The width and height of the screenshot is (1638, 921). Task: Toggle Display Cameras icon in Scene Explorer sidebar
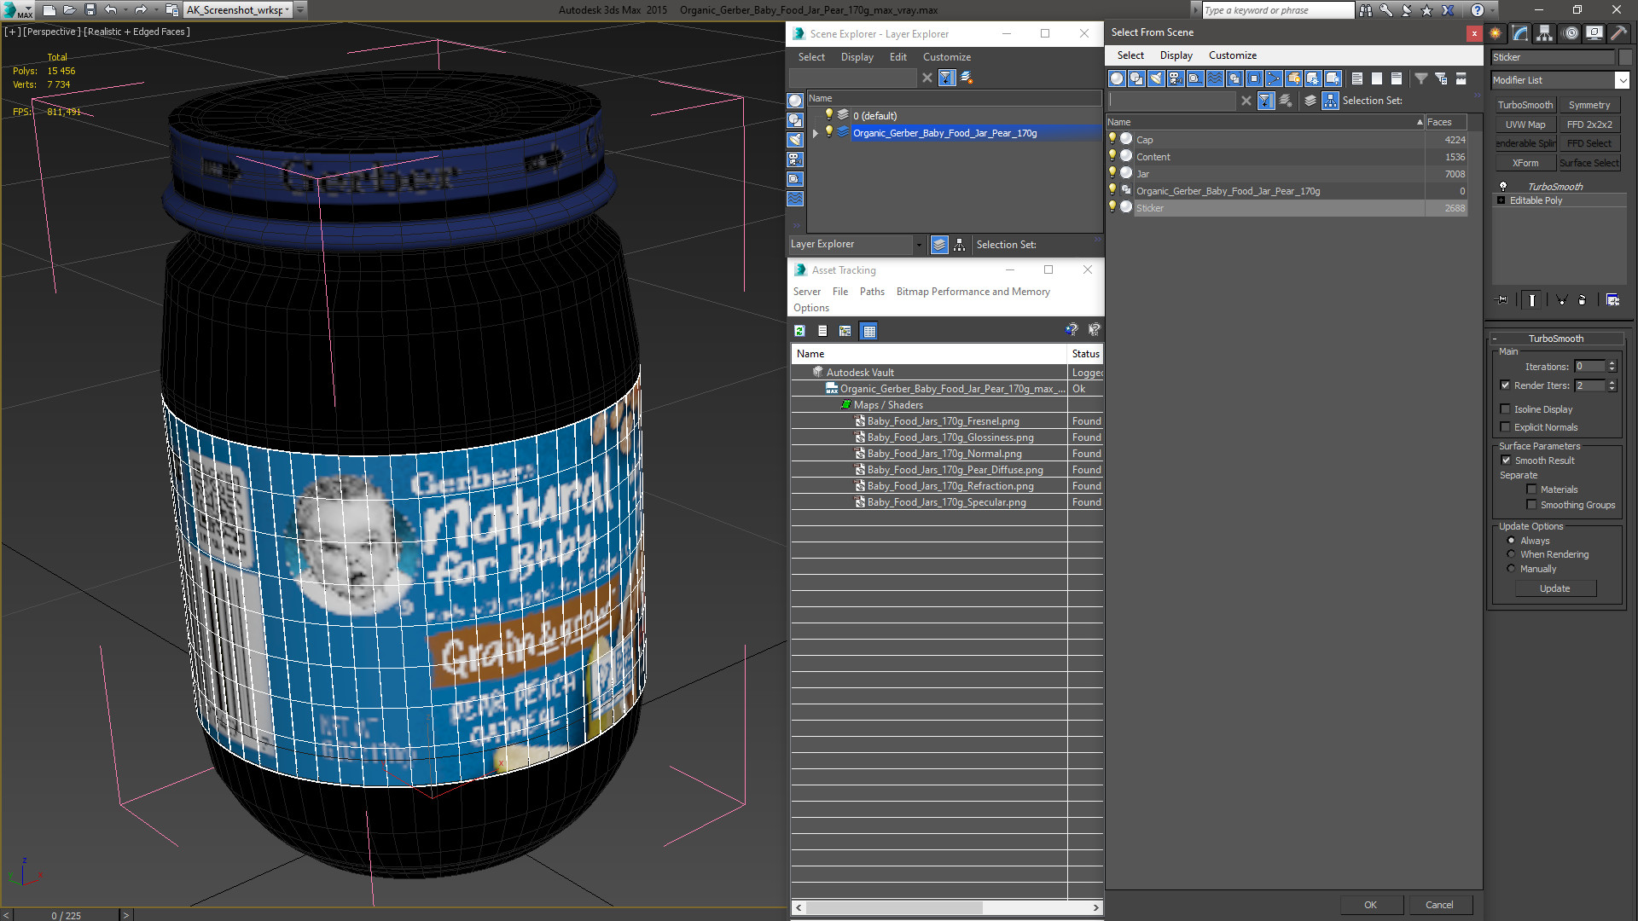[x=795, y=159]
